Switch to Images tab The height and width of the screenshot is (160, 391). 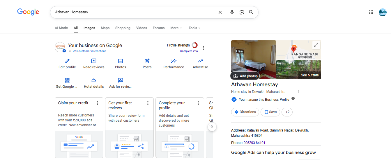pos(89,28)
